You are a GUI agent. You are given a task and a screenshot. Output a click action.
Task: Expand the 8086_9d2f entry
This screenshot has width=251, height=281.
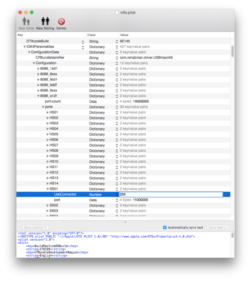pos(38,85)
